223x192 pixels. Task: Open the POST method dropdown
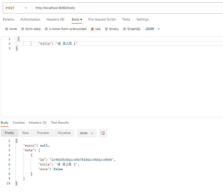point(16,8)
